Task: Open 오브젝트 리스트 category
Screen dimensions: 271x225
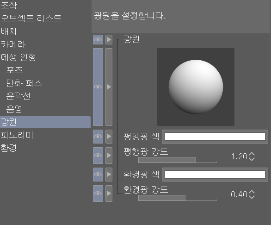Action: tap(31, 18)
